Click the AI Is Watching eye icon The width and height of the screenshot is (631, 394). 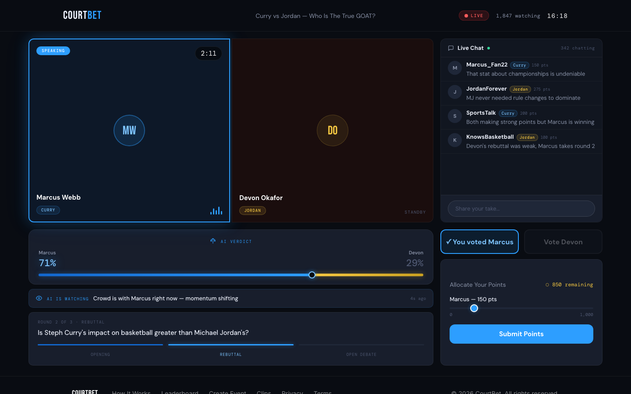point(39,299)
